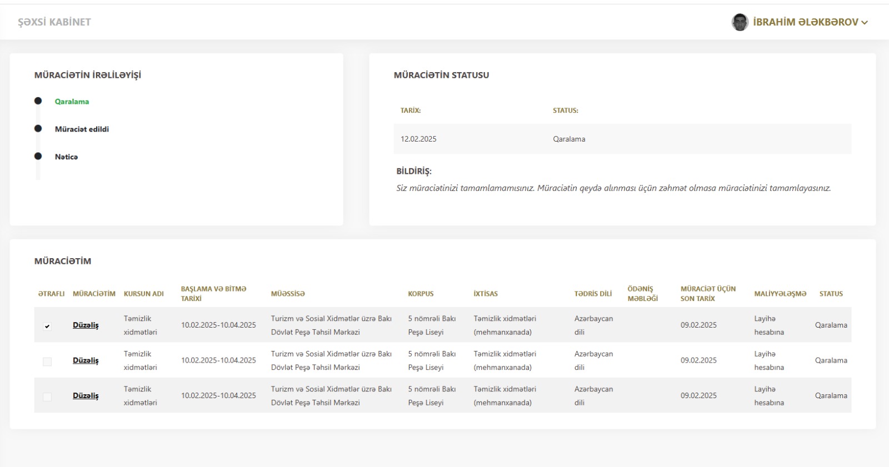The image size is (889, 467).
Task: Open Düzəliş link in second application row
Action: [x=86, y=360]
